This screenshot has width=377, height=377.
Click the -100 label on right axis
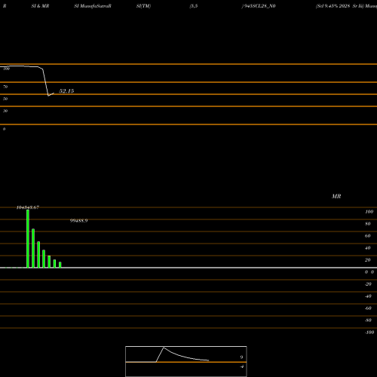click(369, 333)
